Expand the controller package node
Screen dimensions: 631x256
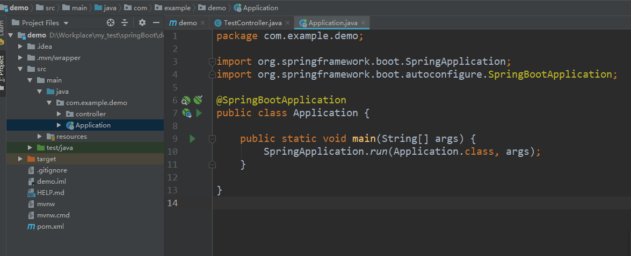[59, 114]
